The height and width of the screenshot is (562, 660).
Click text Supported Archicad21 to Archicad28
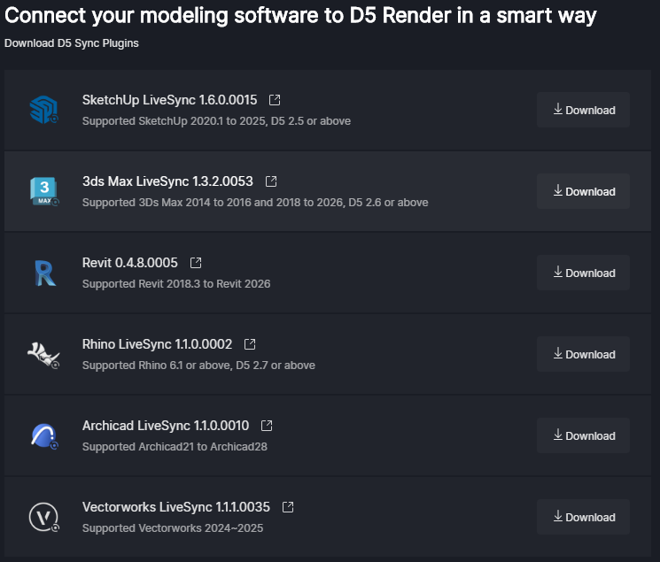click(175, 447)
